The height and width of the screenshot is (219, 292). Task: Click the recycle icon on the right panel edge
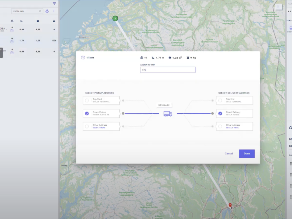[x=290, y=128]
